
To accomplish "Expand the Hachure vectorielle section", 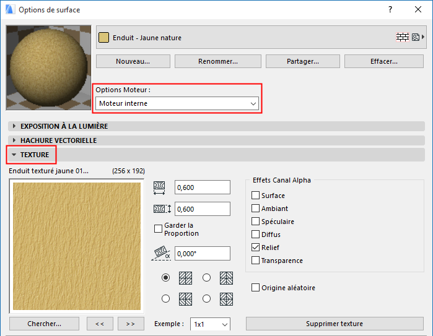I will (216, 140).
